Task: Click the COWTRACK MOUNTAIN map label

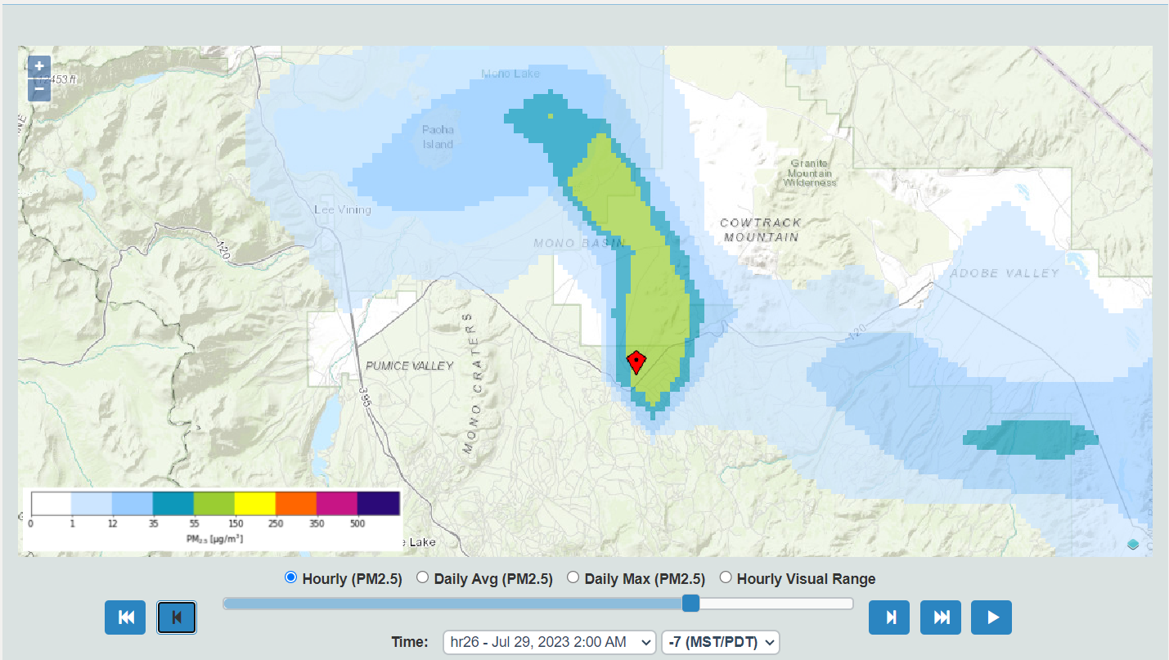Action: (x=760, y=230)
